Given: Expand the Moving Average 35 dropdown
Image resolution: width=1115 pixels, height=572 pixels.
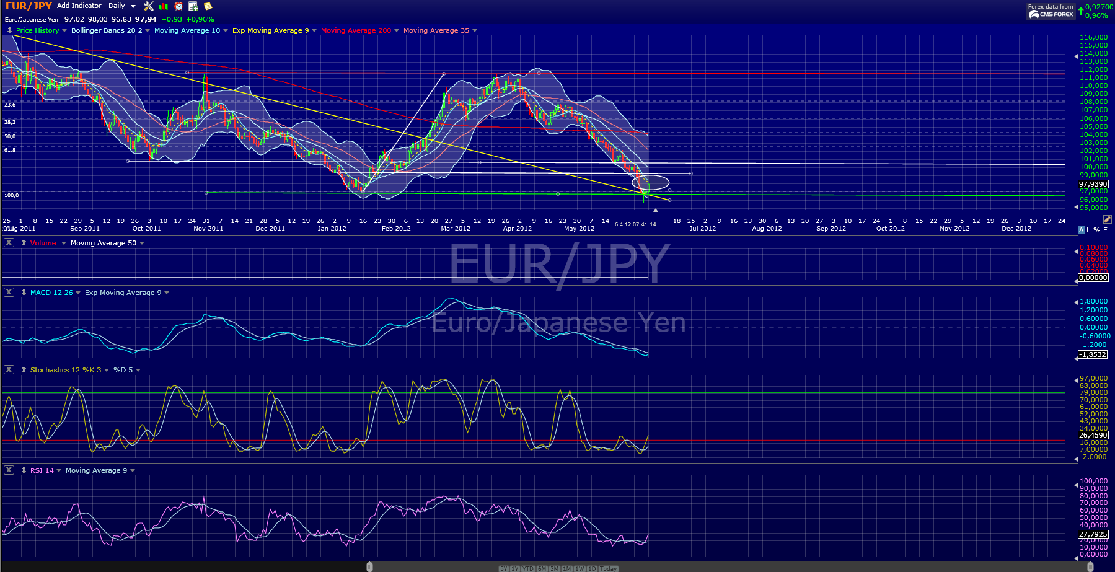Looking at the screenshot, I should pos(475,31).
